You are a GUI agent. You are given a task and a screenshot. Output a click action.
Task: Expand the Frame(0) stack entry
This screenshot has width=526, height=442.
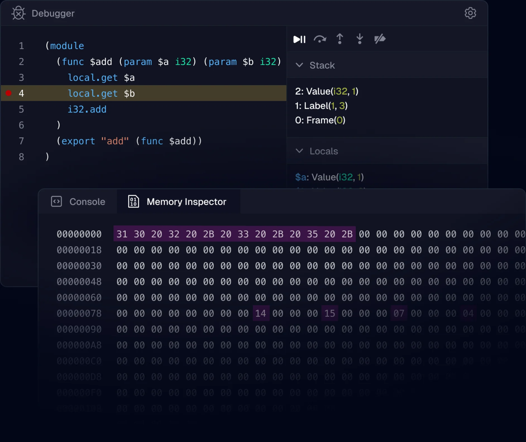(320, 120)
